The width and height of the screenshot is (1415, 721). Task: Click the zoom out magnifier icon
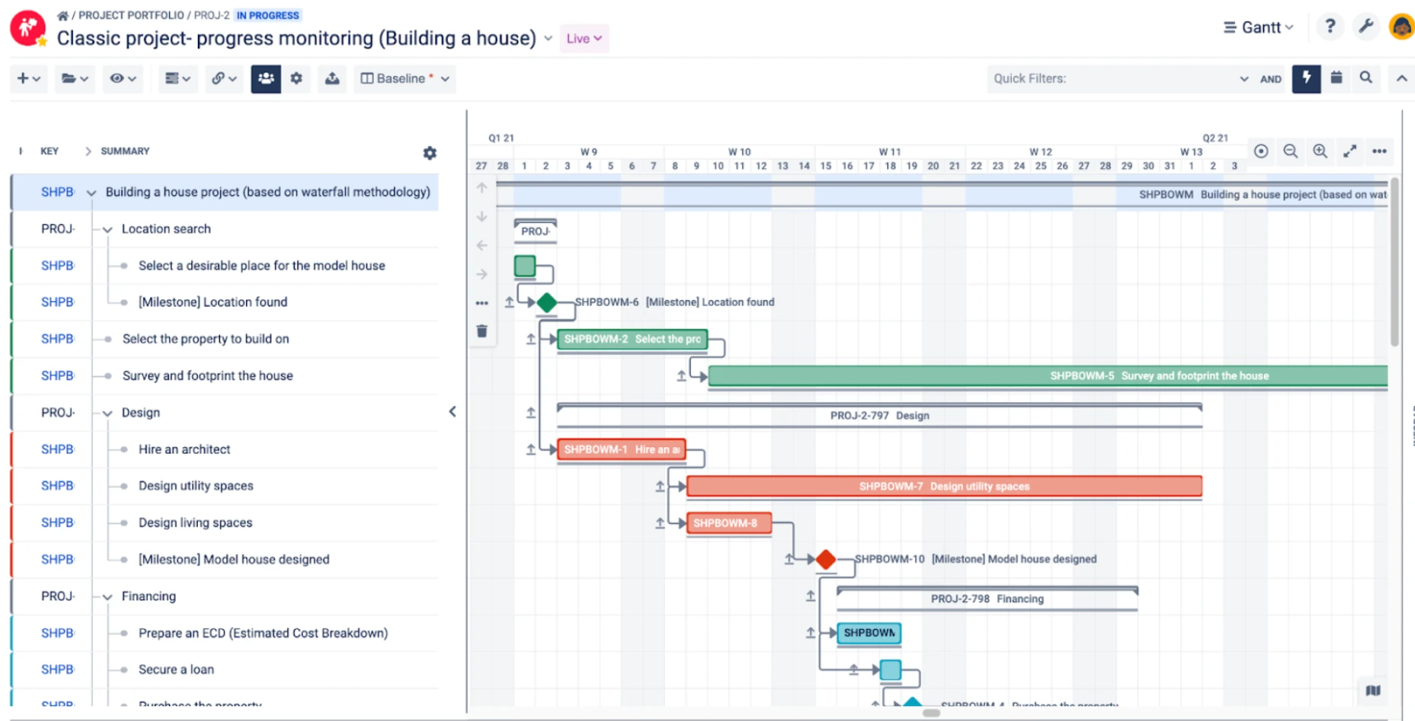[x=1290, y=151]
